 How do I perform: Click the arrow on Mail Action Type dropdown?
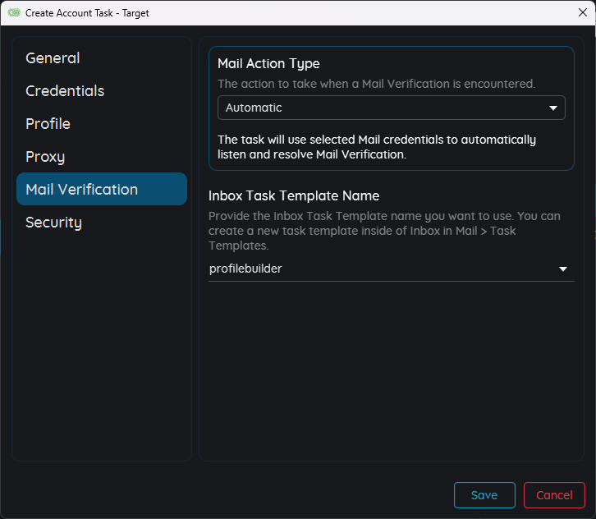pos(553,108)
